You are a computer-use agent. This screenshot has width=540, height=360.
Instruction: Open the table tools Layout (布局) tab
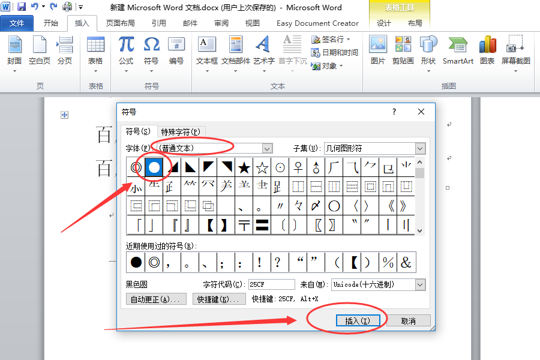[x=415, y=23]
